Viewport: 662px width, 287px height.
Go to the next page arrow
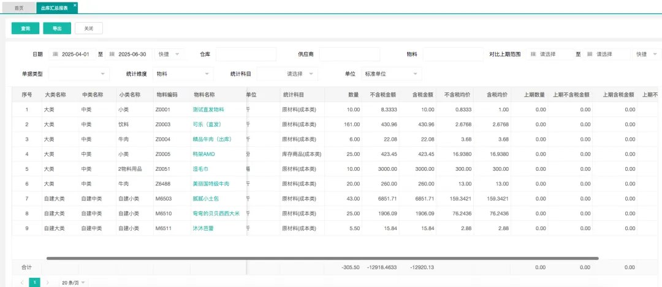pyautogui.click(x=48, y=282)
